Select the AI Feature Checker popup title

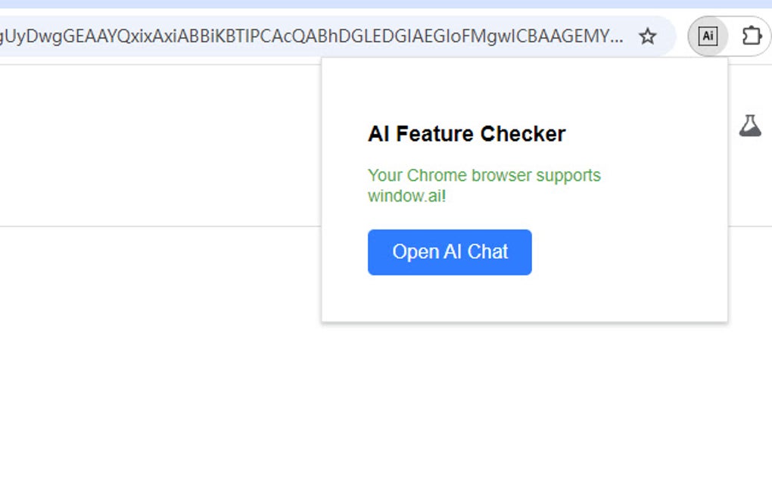click(466, 133)
